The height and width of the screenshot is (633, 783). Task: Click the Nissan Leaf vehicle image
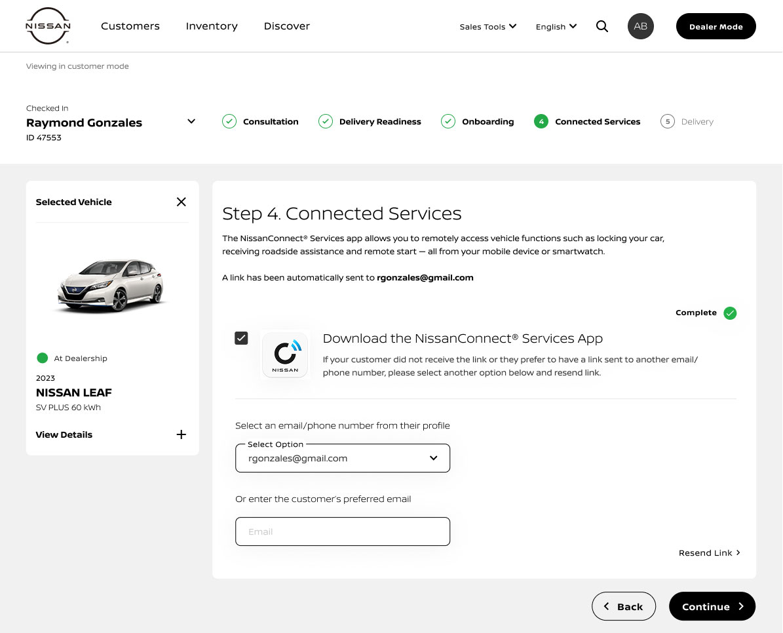[x=111, y=286]
